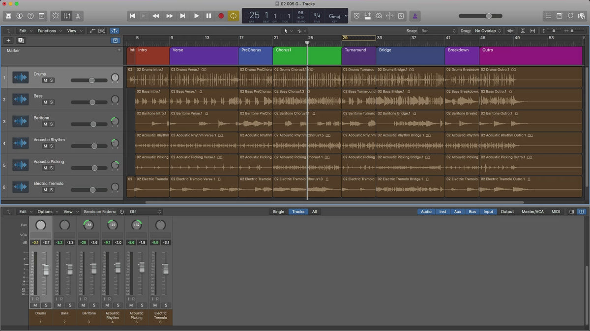Open Smart Controls dial icon
Viewport: 590px width, 331px height.
click(56, 16)
